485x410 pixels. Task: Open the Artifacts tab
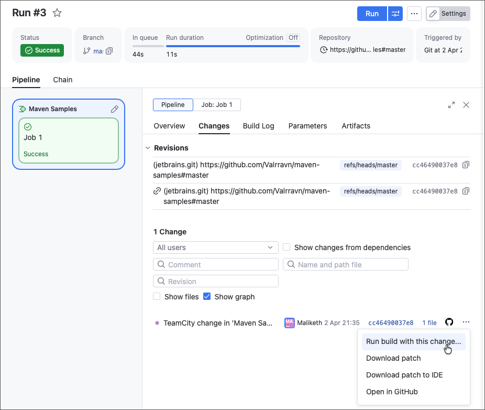pyautogui.click(x=356, y=126)
